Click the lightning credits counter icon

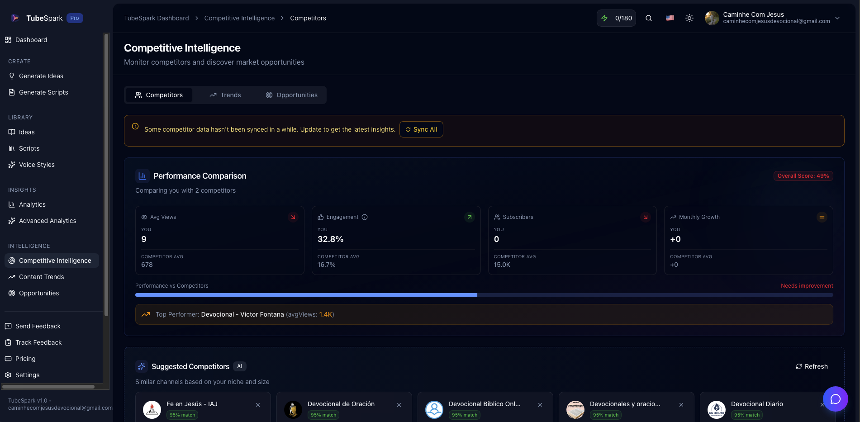point(604,18)
